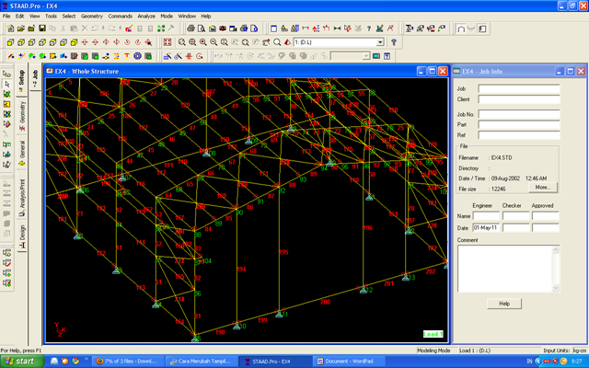Select the Beams Cursor arrow icon
This screenshot has height=368, width=589.
point(6,84)
